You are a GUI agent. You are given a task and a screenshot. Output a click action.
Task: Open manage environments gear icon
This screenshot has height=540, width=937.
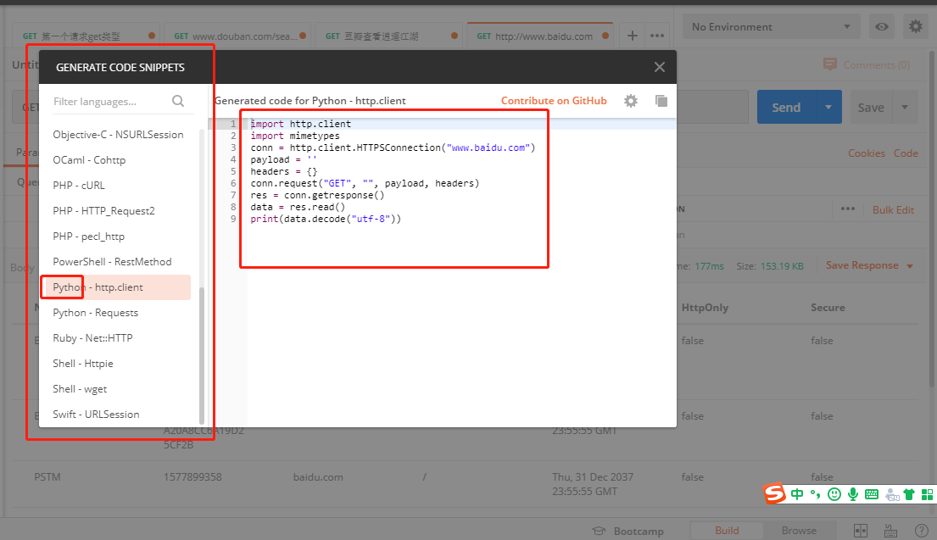(916, 27)
